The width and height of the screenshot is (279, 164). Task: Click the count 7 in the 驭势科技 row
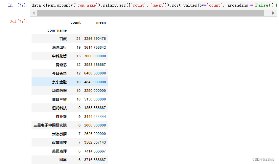click(80, 143)
